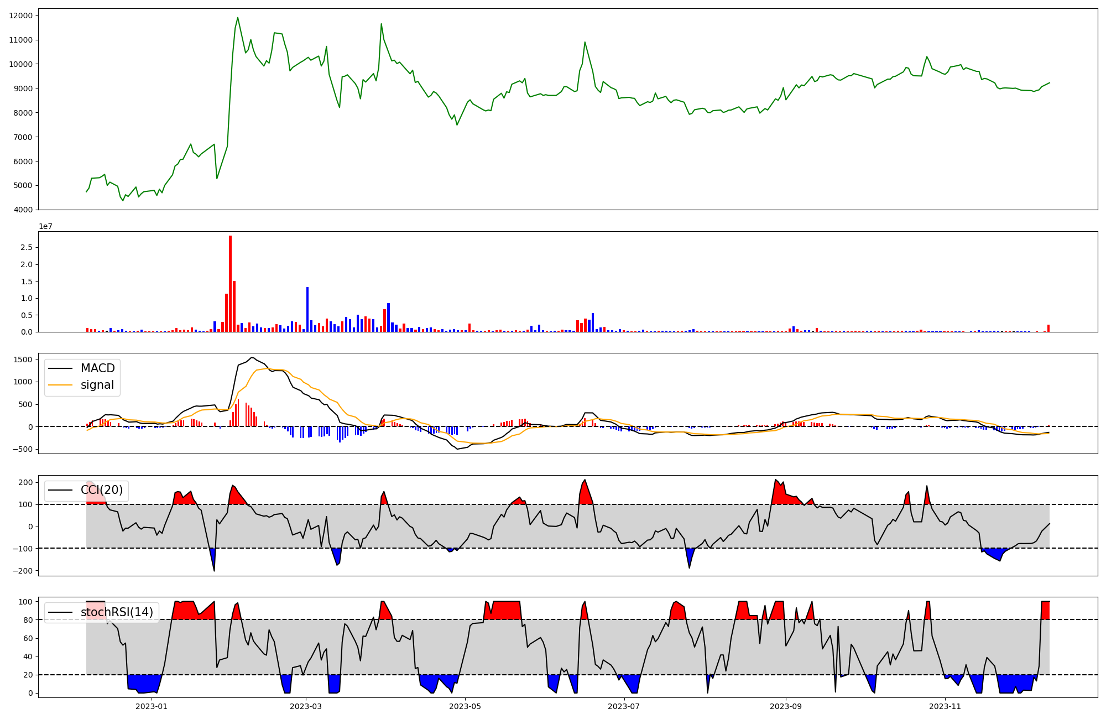Click the 12000 price axis label

point(21,15)
